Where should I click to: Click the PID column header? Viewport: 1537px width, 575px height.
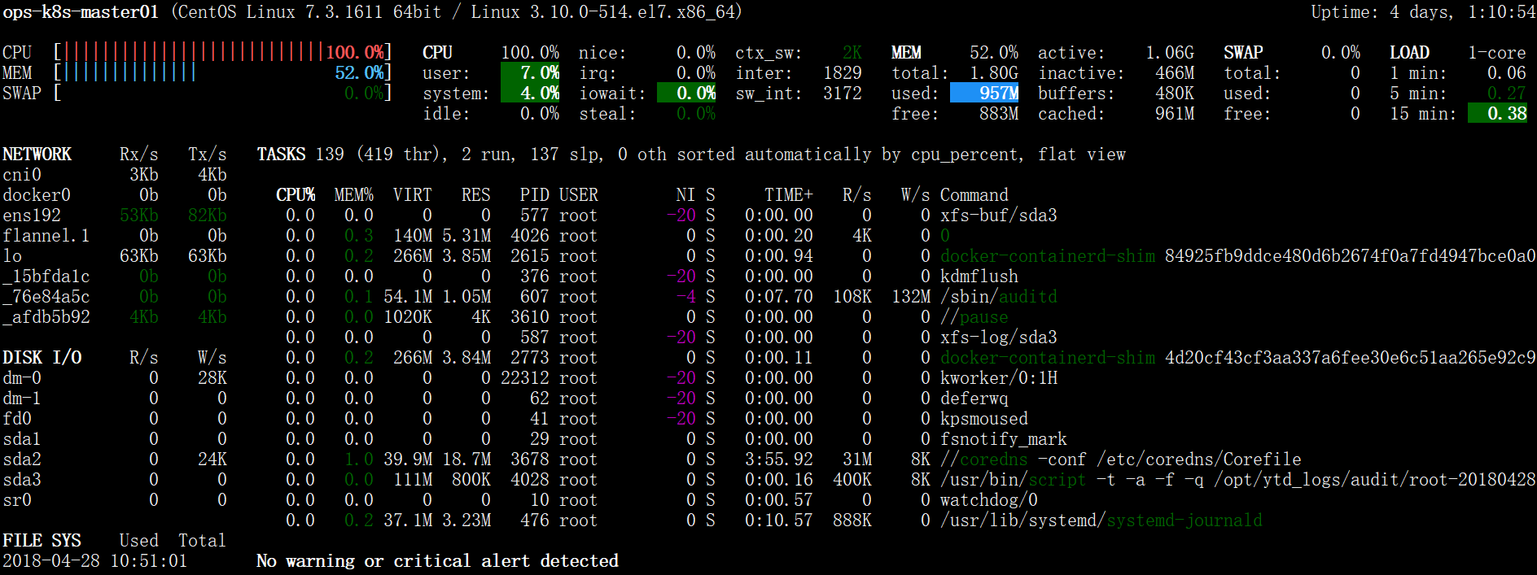[x=535, y=195]
